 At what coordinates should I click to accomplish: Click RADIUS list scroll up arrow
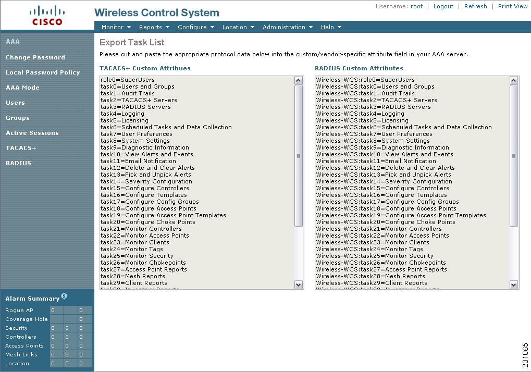pos(513,81)
